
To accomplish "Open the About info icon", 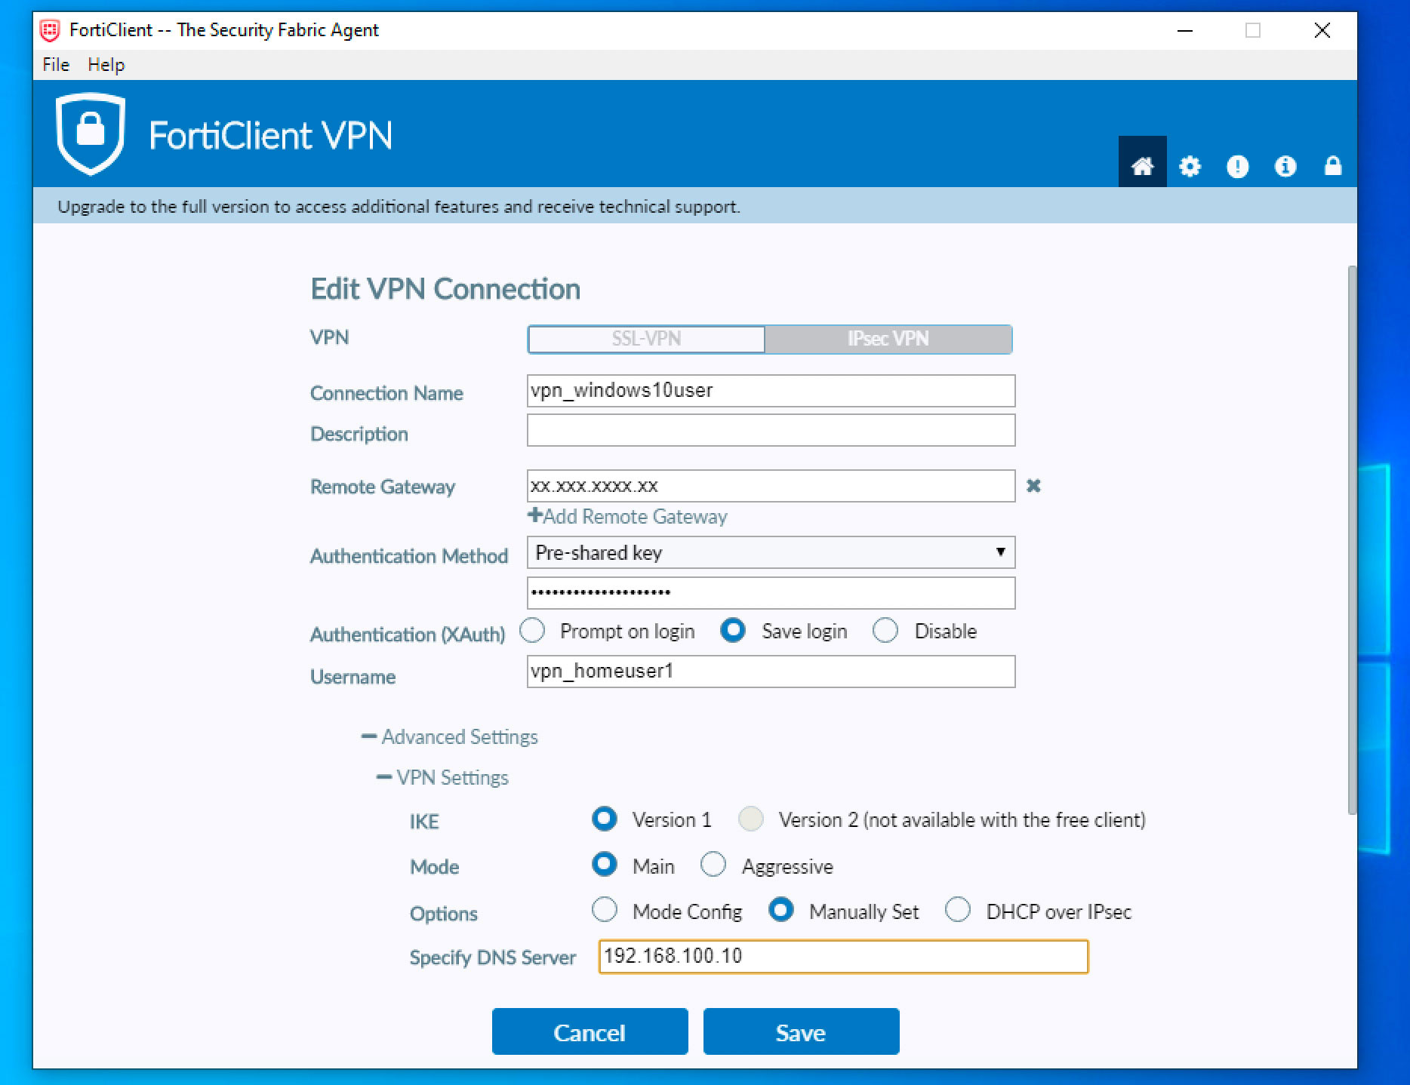I will click(1285, 166).
